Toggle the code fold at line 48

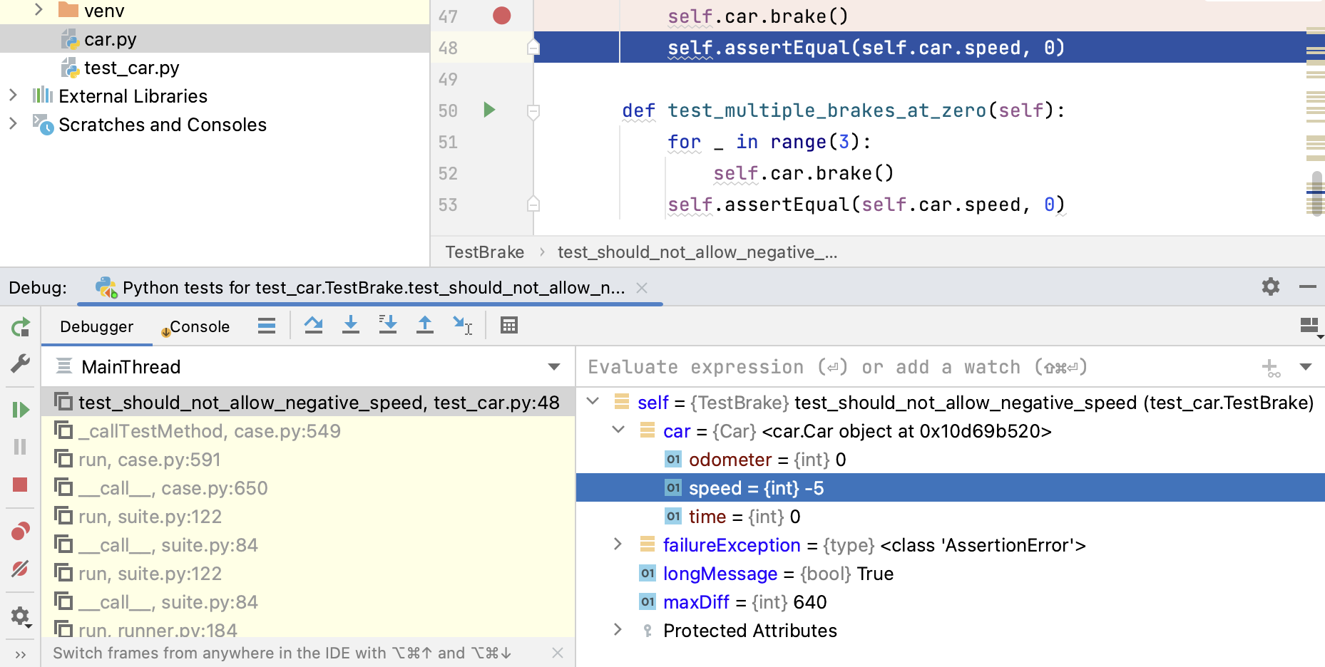tap(533, 48)
